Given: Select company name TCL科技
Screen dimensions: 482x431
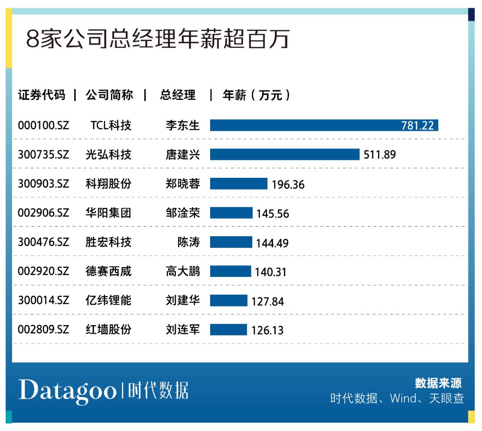Looking at the screenshot, I should [111, 125].
